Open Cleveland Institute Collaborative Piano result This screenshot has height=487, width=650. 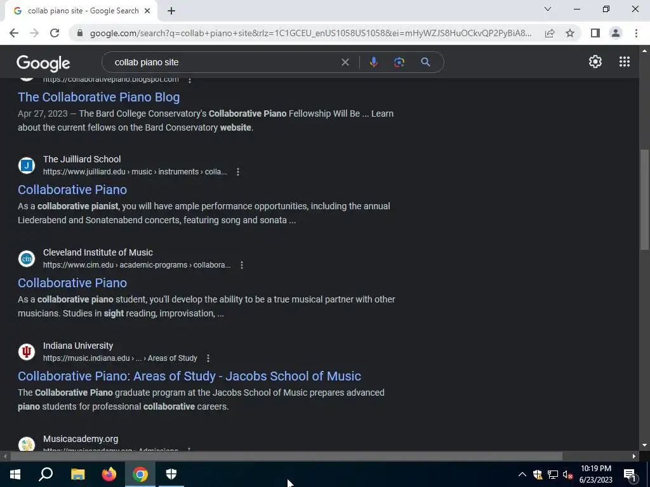tap(72, 283)
